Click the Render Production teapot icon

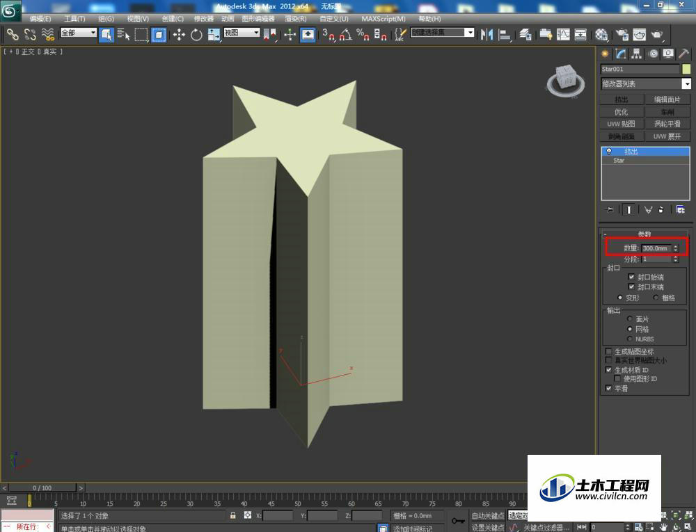[657, 35]
